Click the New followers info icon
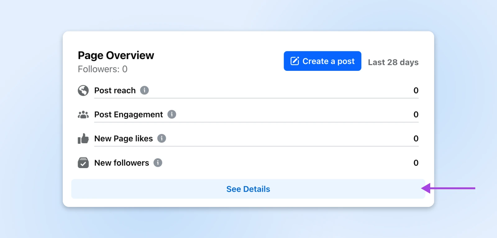The width and height of the screenshot is (497, 238). click(x=158, y=162)
